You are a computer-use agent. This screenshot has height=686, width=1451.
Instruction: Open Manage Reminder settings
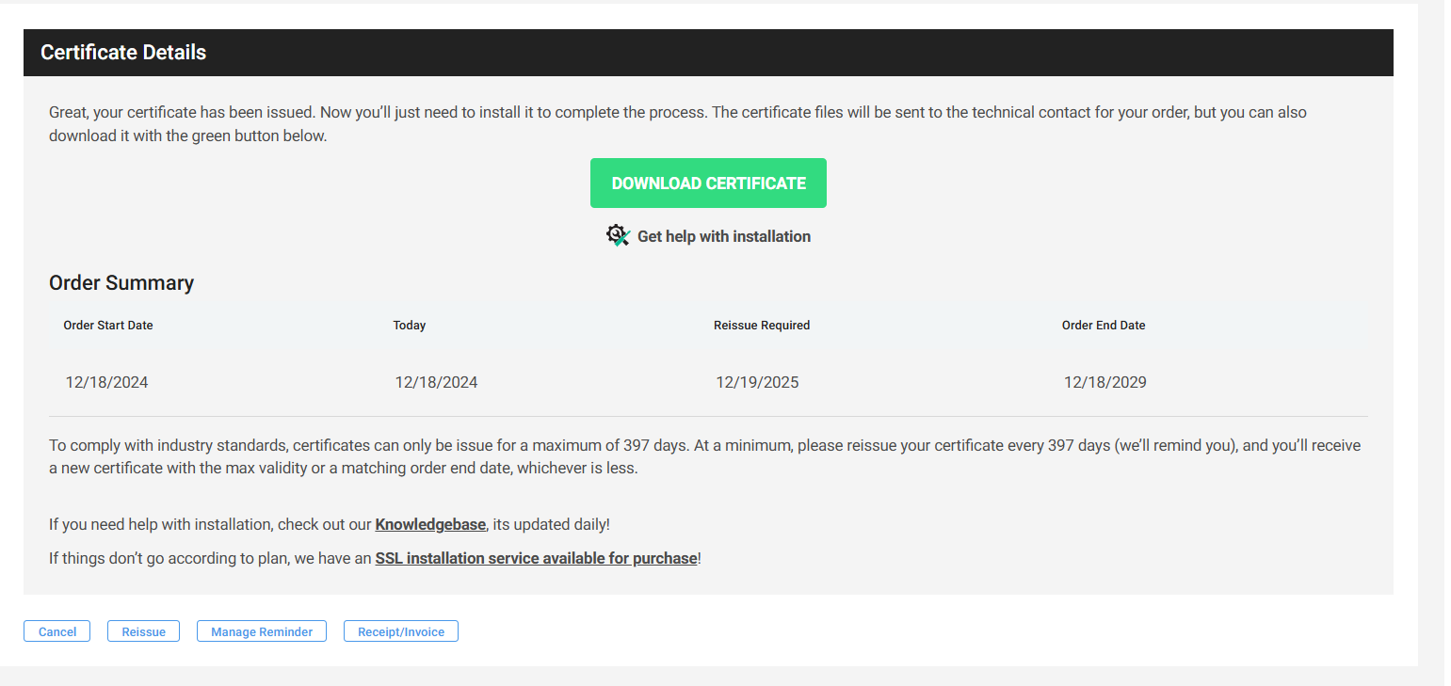click(x=261, y=630)
